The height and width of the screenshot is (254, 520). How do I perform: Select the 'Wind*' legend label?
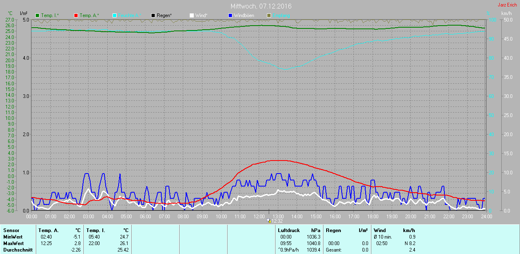(x=201, y=15)
